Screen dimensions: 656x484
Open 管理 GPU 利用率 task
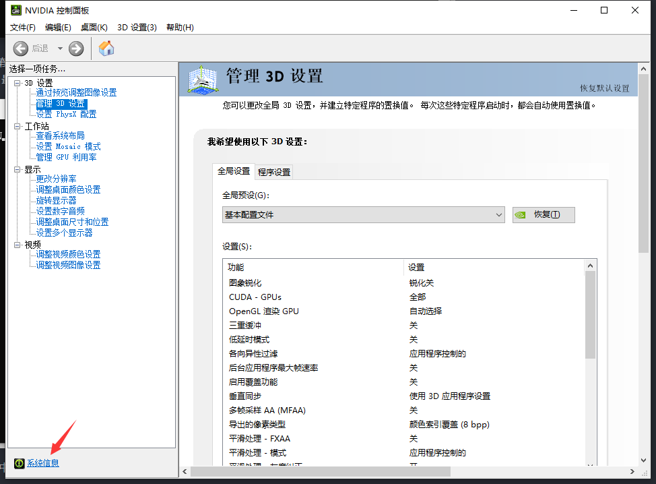[x=66, y=158]
